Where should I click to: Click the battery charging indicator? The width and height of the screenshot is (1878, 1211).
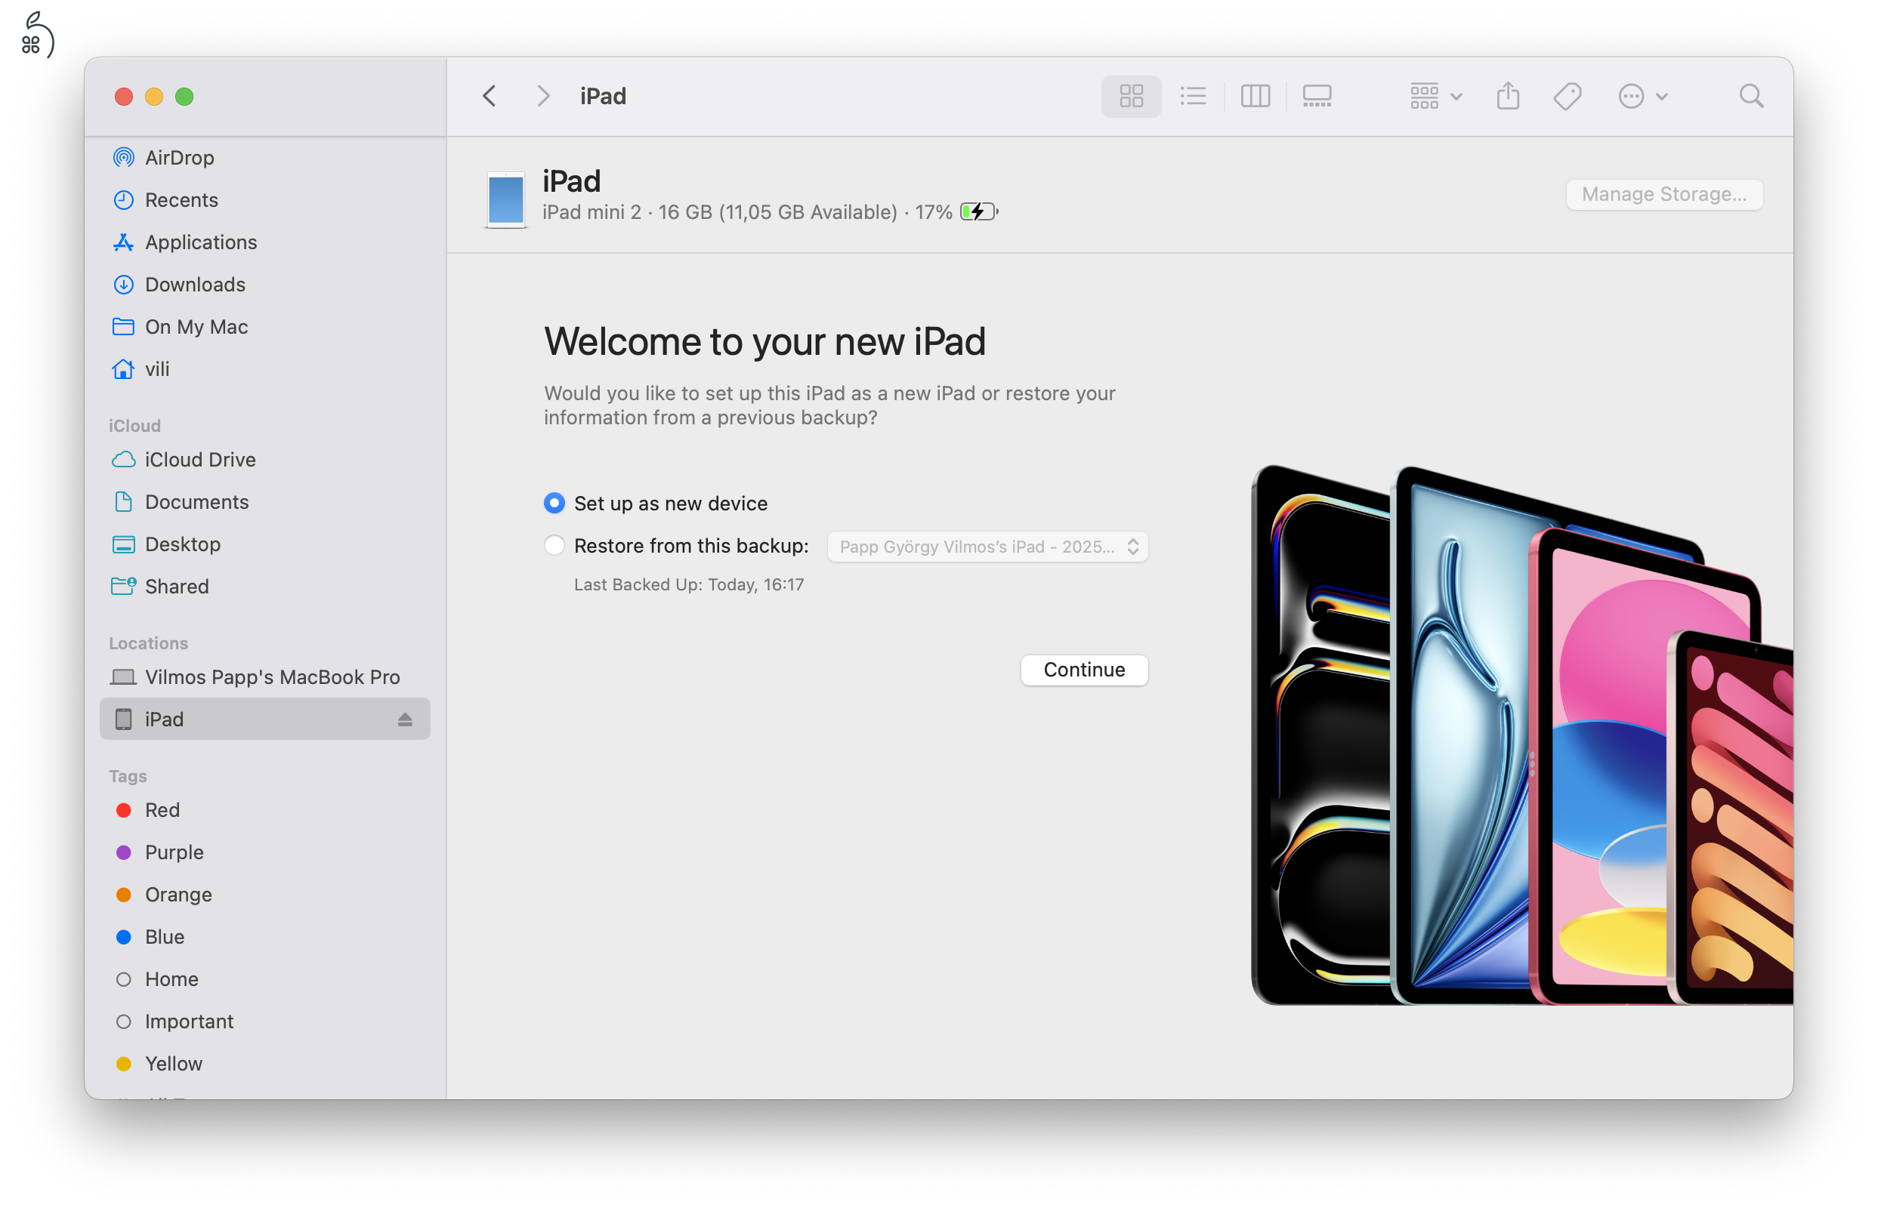pyautogui.click(x=979, y=211)
